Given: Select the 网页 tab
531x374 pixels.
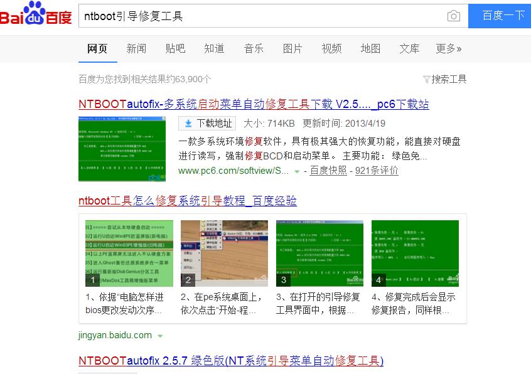Looking at the screenshot, I should [x=97, y=48].
